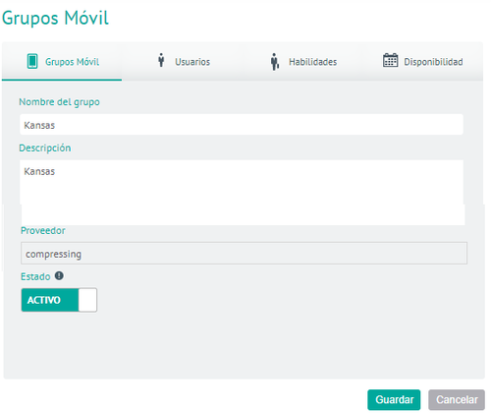
Task: Click the Disponibilidad calendar icon
Action: pos(391,60)
